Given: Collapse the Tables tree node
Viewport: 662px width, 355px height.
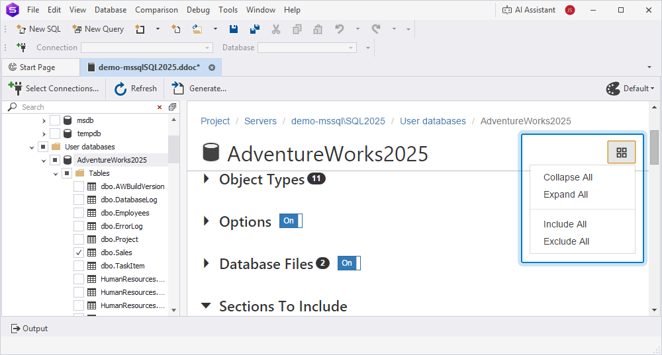Looking at the screenshot, I should pyautogui.click(x=56, y=174).
